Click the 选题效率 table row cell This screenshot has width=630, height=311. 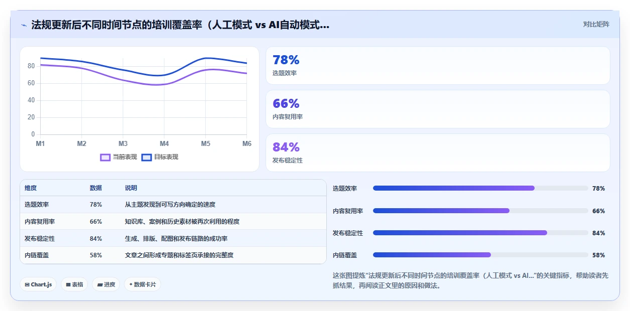[x=37, y=205]
